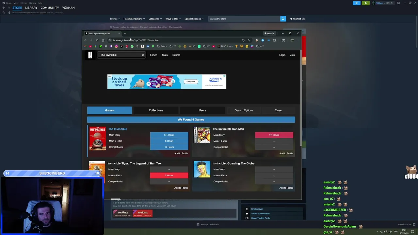This screenshot has height=235, width=418.
Task: Open the HowLongToBeat Stats page
Action: 165,55
